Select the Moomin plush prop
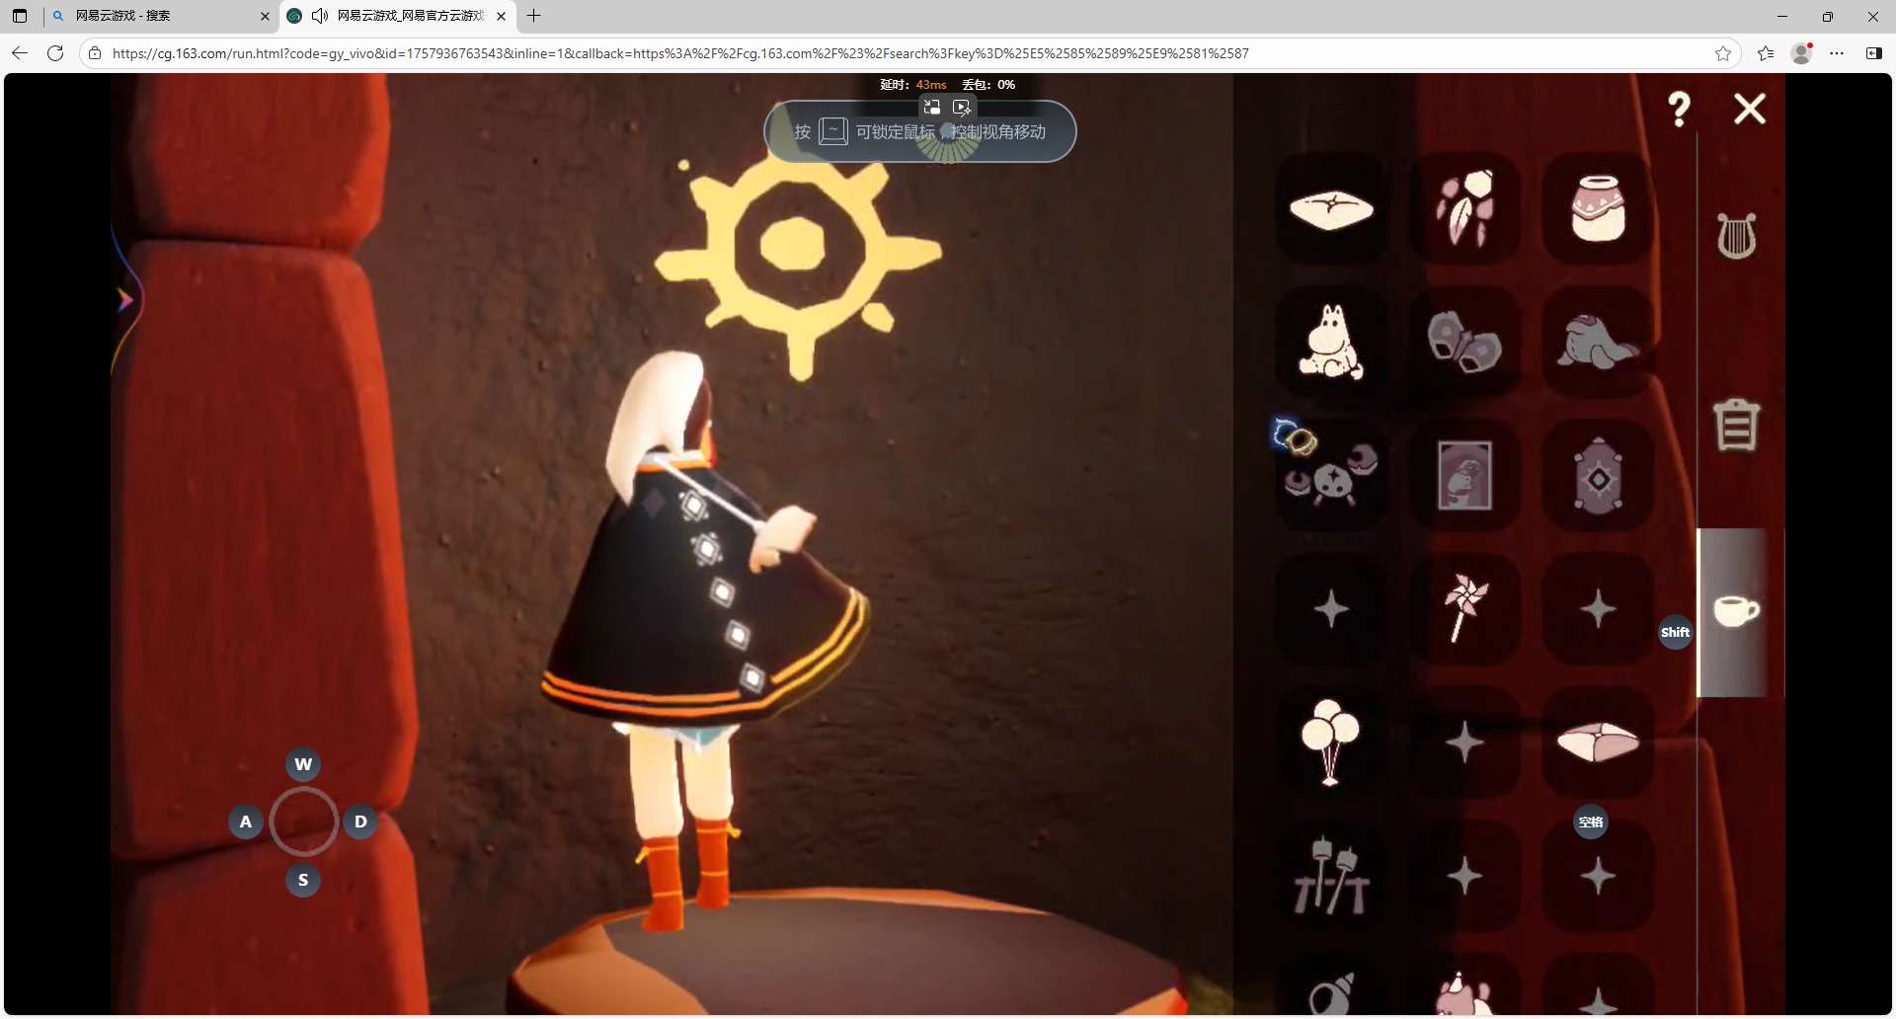Image resolution: width=1896 pixels, height=1019 pixels. pyautogui.click(x=1331, y=343)
